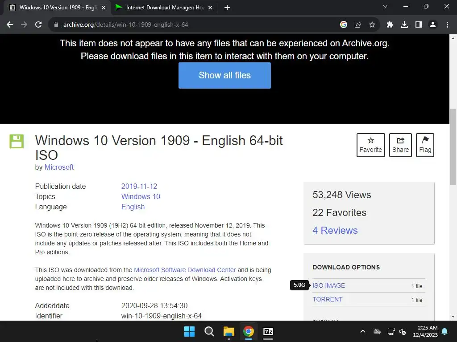Click the share page icon in address bar
This screenshot has height=342, width=457.
click(x=358, y=25)
